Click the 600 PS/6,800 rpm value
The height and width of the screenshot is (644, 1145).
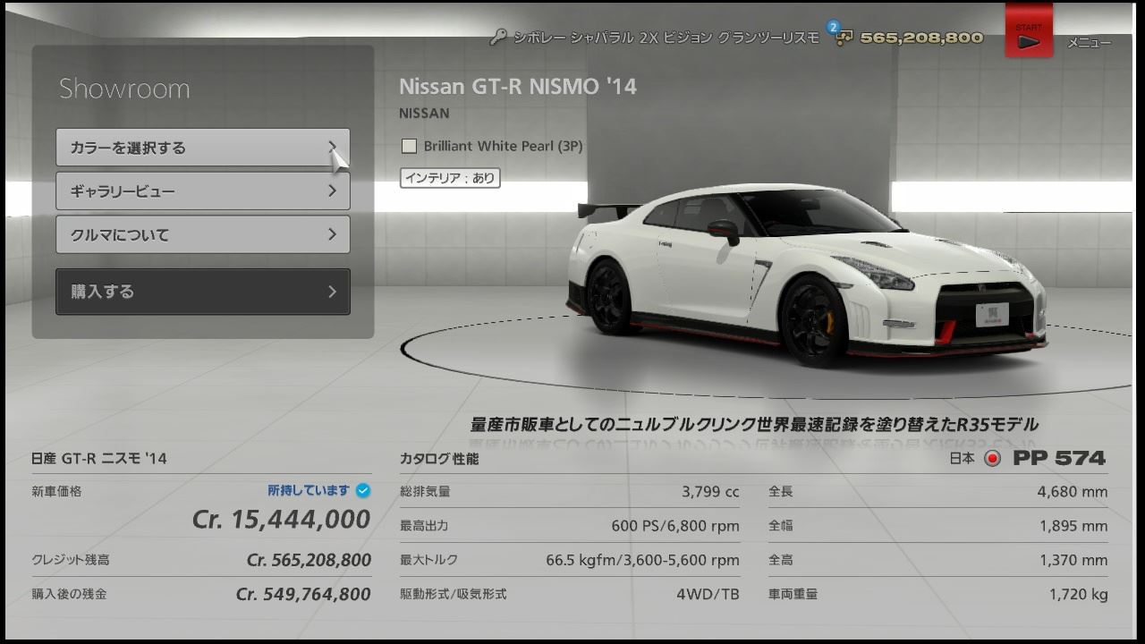675,526
